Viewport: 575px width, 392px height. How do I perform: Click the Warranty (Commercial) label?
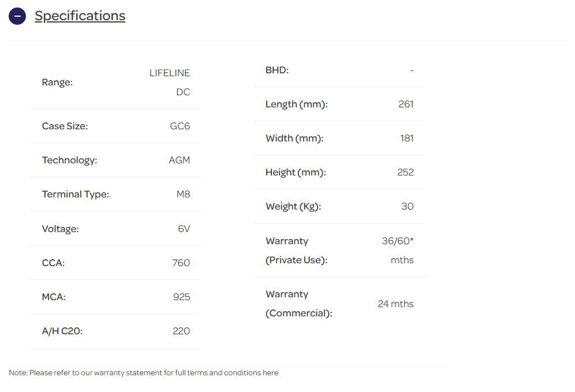click(298, 304)
